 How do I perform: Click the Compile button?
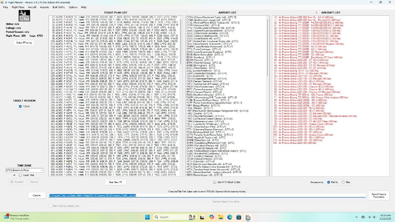click(x=37, y=195)
